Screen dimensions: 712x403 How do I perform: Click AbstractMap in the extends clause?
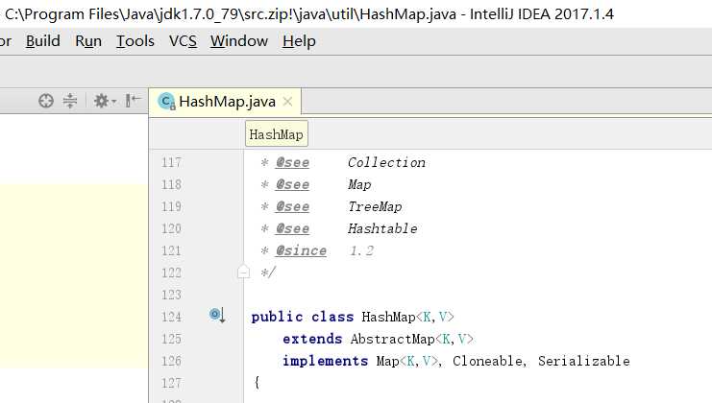coord(392,339)
